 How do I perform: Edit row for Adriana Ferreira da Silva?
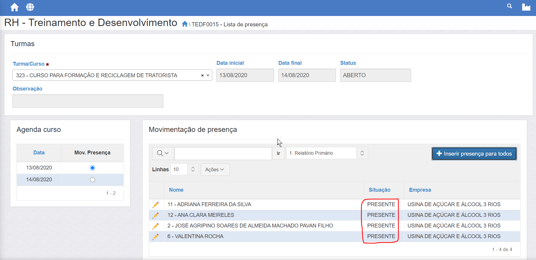click(x=156, y=204)
